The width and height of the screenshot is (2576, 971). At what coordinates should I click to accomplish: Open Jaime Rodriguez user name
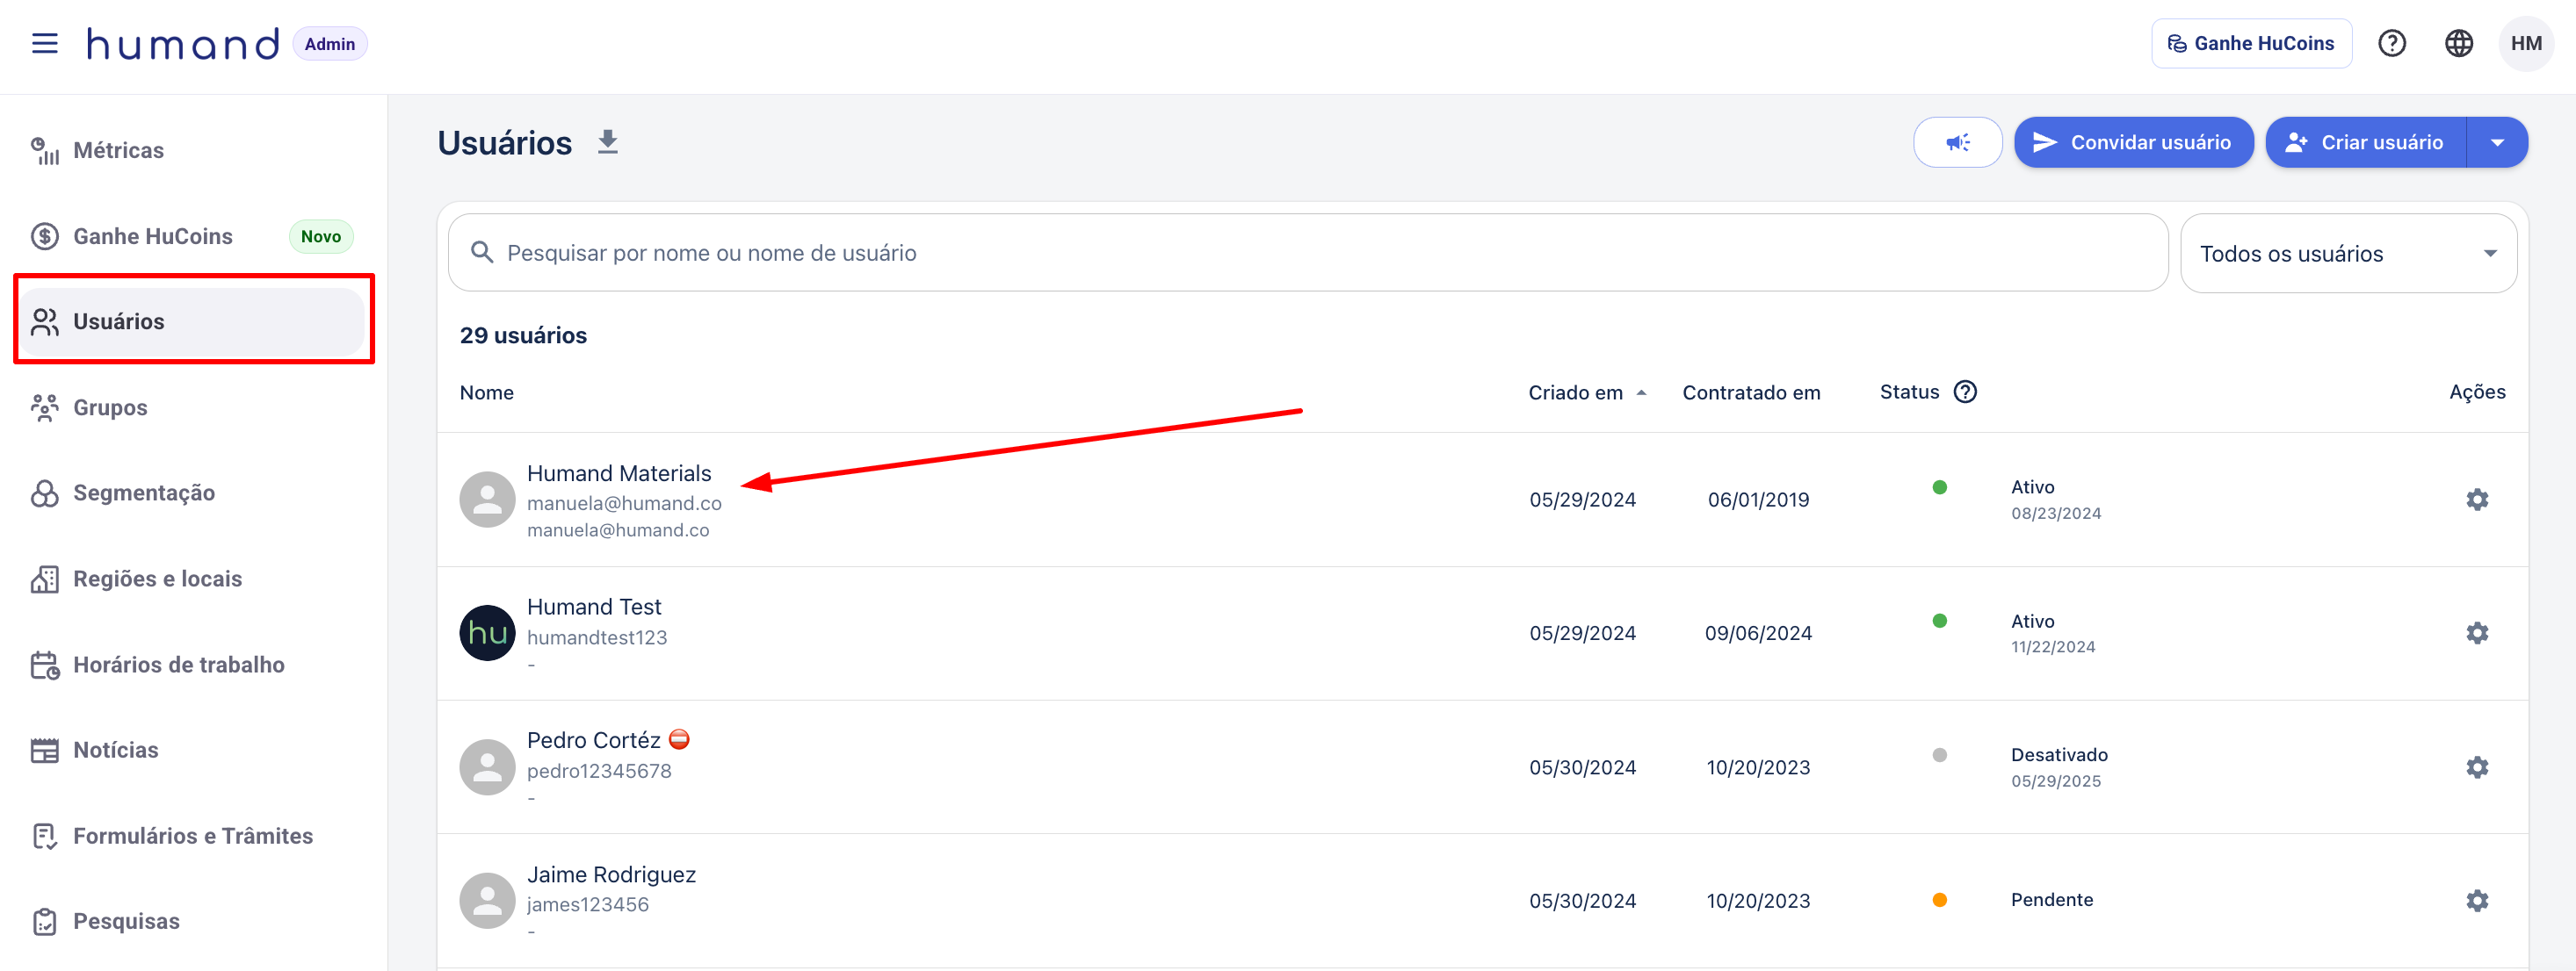[x=611, y=875]
